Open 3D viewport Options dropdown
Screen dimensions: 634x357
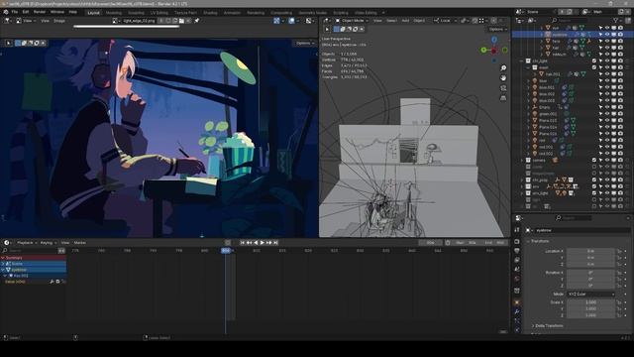pos(497,29)
